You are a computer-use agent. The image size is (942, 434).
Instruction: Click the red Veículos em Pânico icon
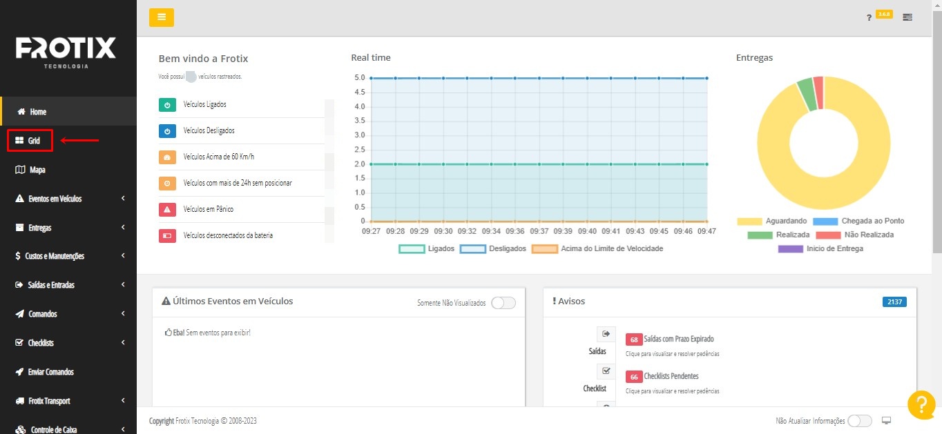tap(167, 210)
